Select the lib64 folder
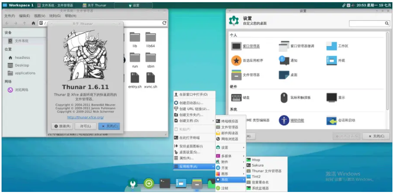 click(150, 40)
